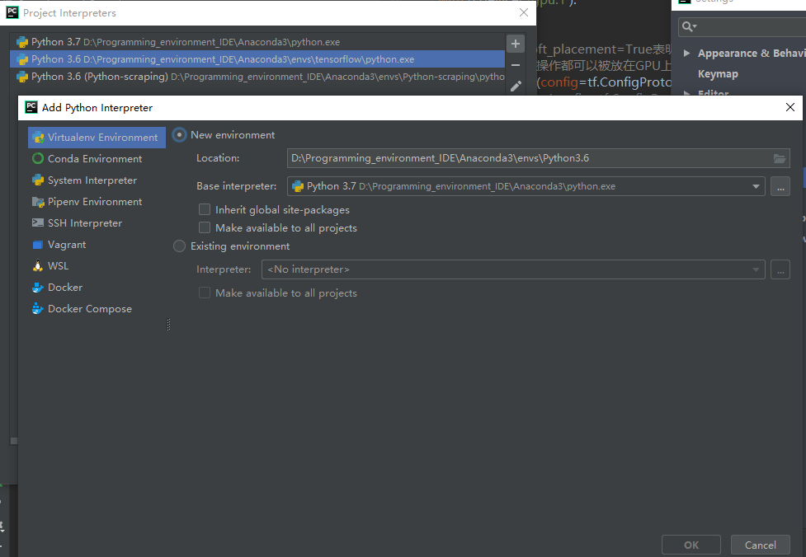Image resolution: width=806 pixels, height=557 pixels.
Task: Select Conda Environment in sidebar
Action: [95, 159]
